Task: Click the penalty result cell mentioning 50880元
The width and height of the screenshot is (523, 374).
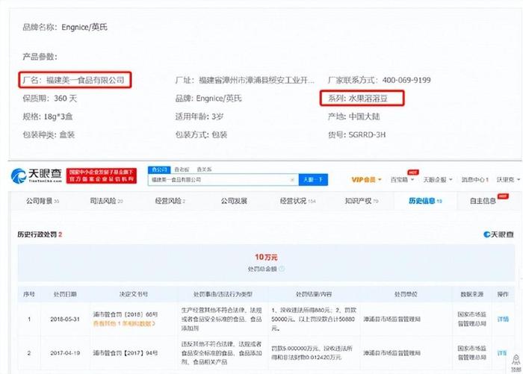Action: (x=314, y=319)
